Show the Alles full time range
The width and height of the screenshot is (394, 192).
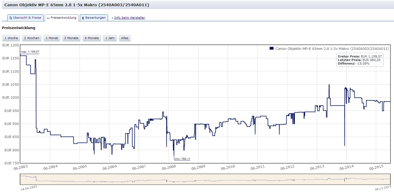point(125,38)
